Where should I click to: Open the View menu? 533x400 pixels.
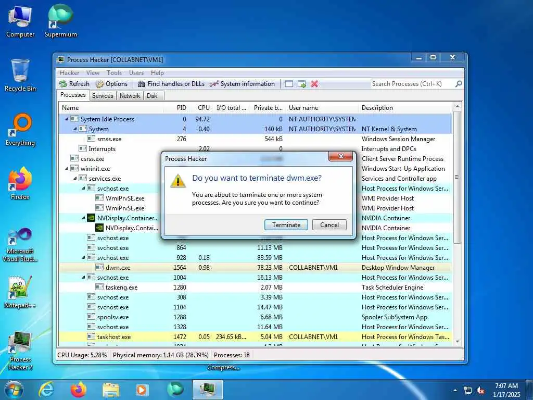pos(93,73)
